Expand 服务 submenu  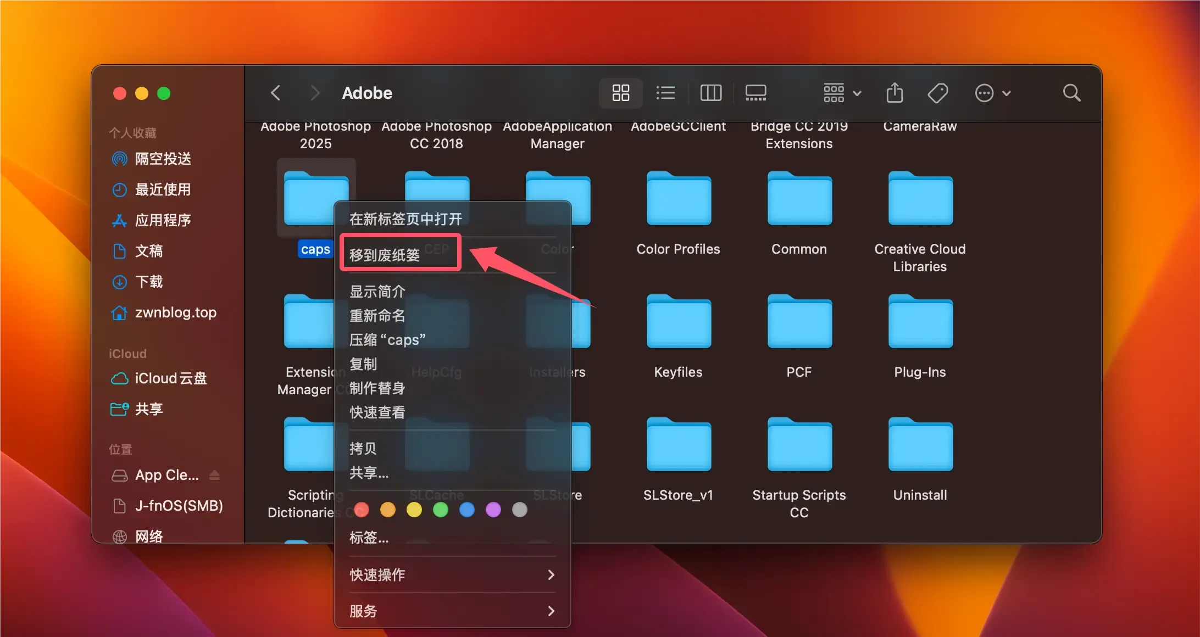point(453,611)
